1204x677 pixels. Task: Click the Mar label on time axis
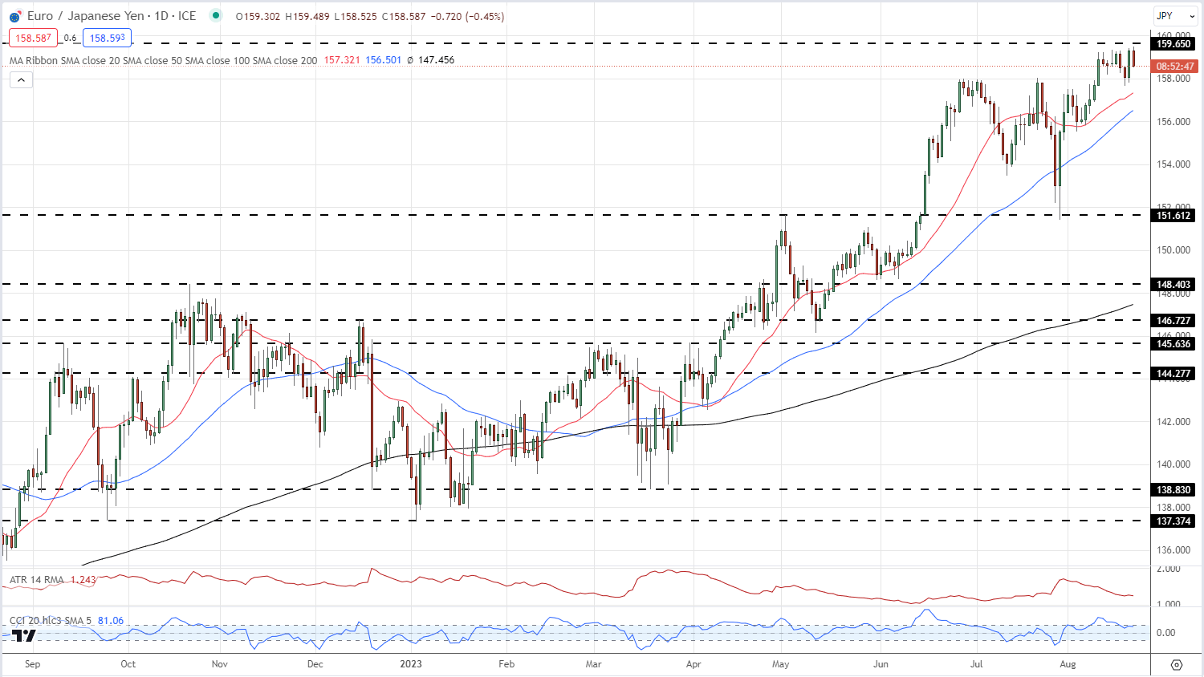tap(593, 664)
